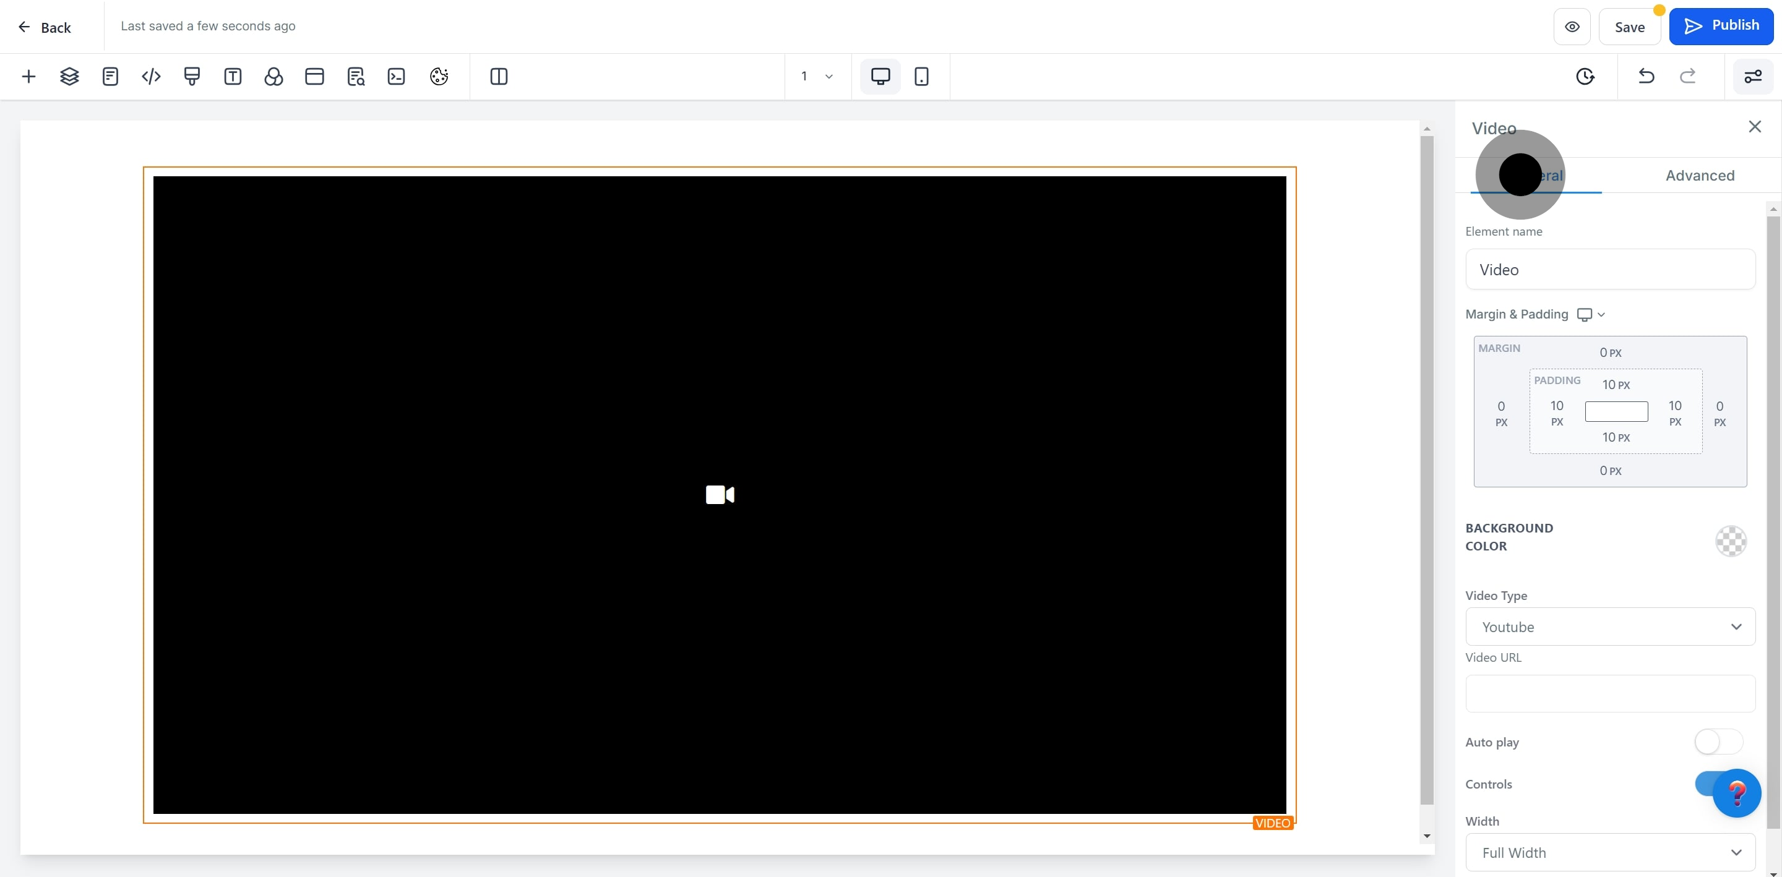
Task: Click the split columns layout icon
Action: pos(498,76)
